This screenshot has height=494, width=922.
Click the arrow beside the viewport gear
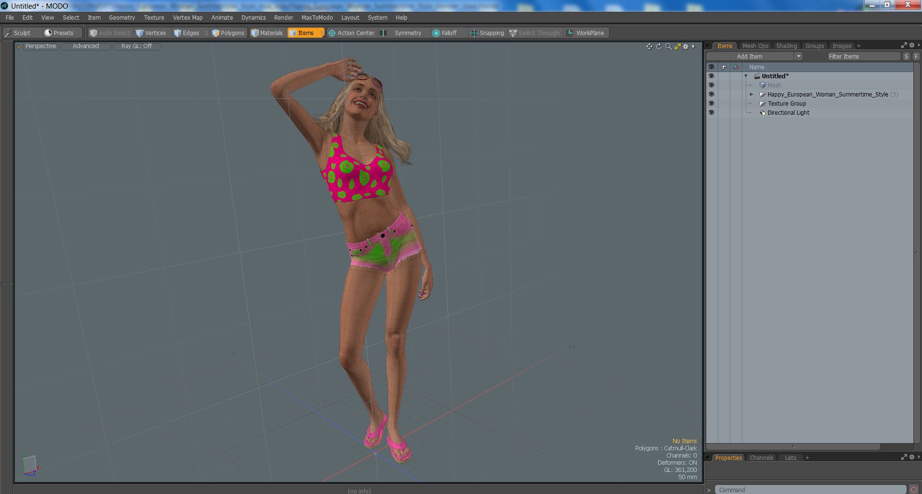pos(693,47)
